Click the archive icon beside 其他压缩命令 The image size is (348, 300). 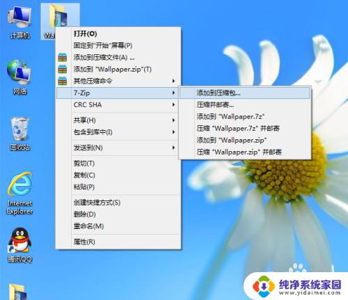[63, 81]
